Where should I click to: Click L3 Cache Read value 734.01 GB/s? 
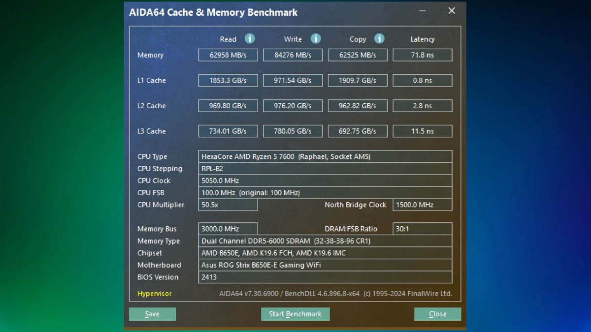(x=228, y=131)
